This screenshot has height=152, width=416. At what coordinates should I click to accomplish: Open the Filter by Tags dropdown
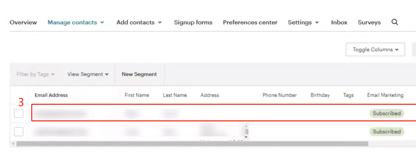[x=35, y=74]
